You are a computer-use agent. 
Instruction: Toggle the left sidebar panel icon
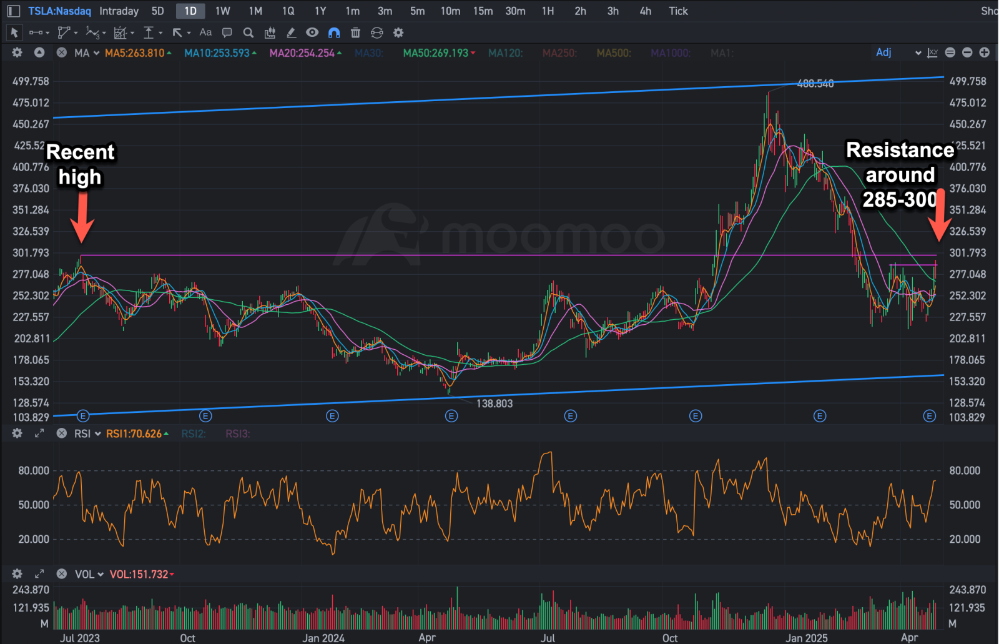[x=14, y=11]
